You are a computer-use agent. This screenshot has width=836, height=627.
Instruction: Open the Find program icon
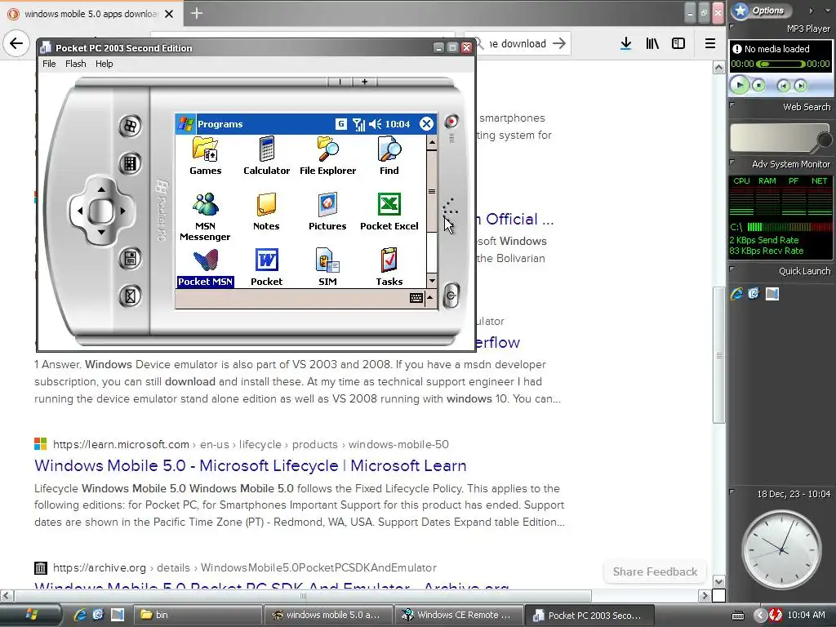coord(389,156)
